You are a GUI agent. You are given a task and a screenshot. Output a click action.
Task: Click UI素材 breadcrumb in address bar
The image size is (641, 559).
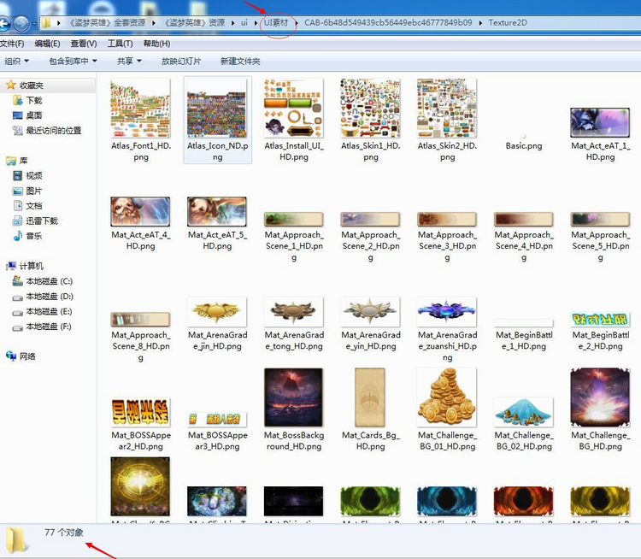(276, 22)
